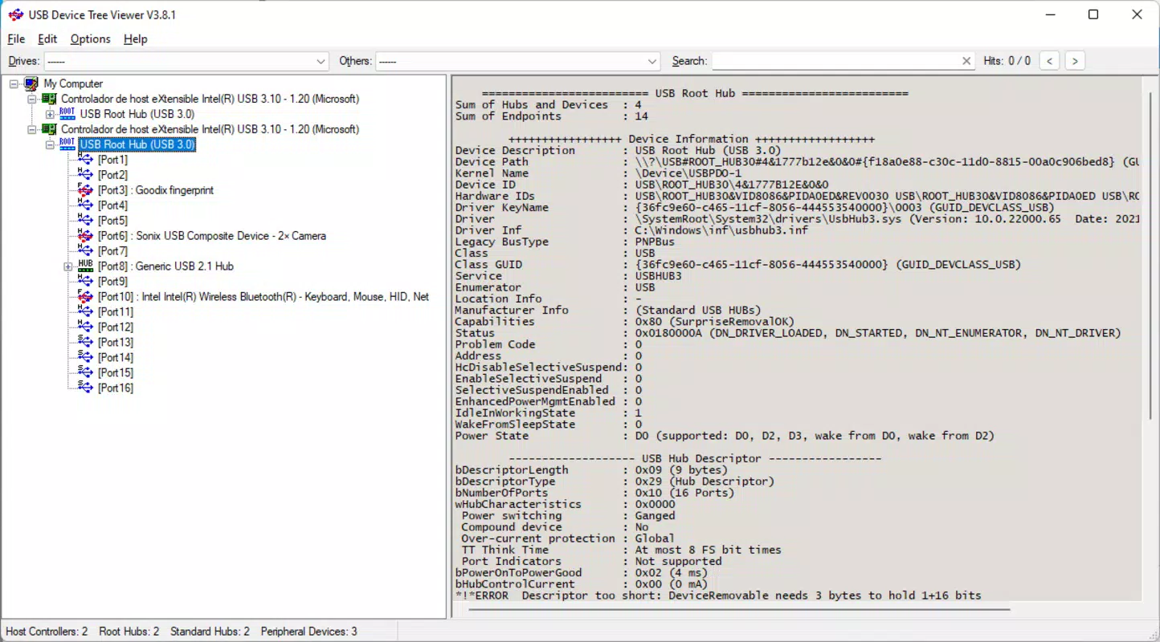Open the Options menu

pyautogui.click(x=90, y=39)
